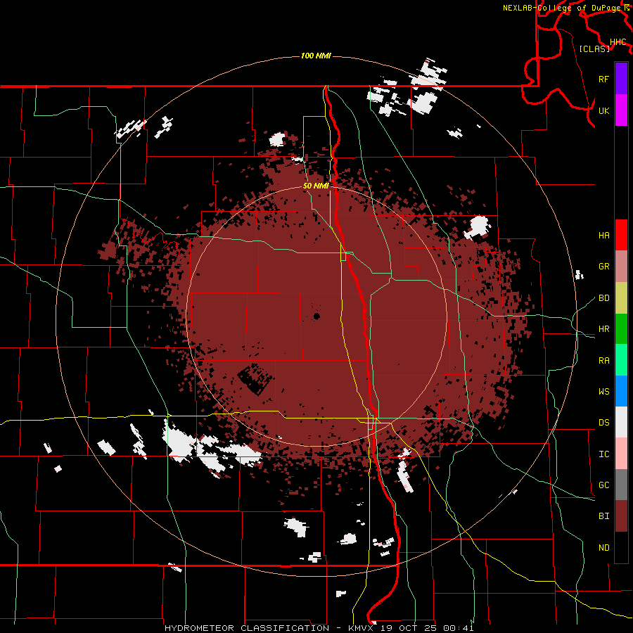Click the 'BD' legend label
This screenshot has height=633, width=633.
(603, 298)
